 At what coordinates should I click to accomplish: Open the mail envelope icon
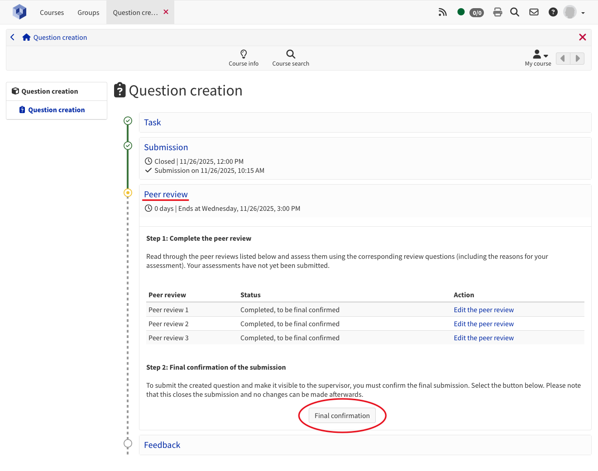tap(534, 12)
